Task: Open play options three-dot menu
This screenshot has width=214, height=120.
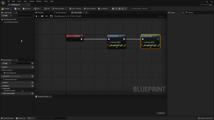Action: tap(126, 9)
